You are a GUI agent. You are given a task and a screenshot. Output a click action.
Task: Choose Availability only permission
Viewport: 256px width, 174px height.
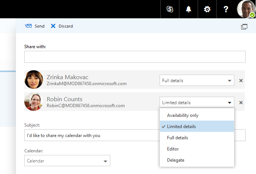click(x=197, y=115)
